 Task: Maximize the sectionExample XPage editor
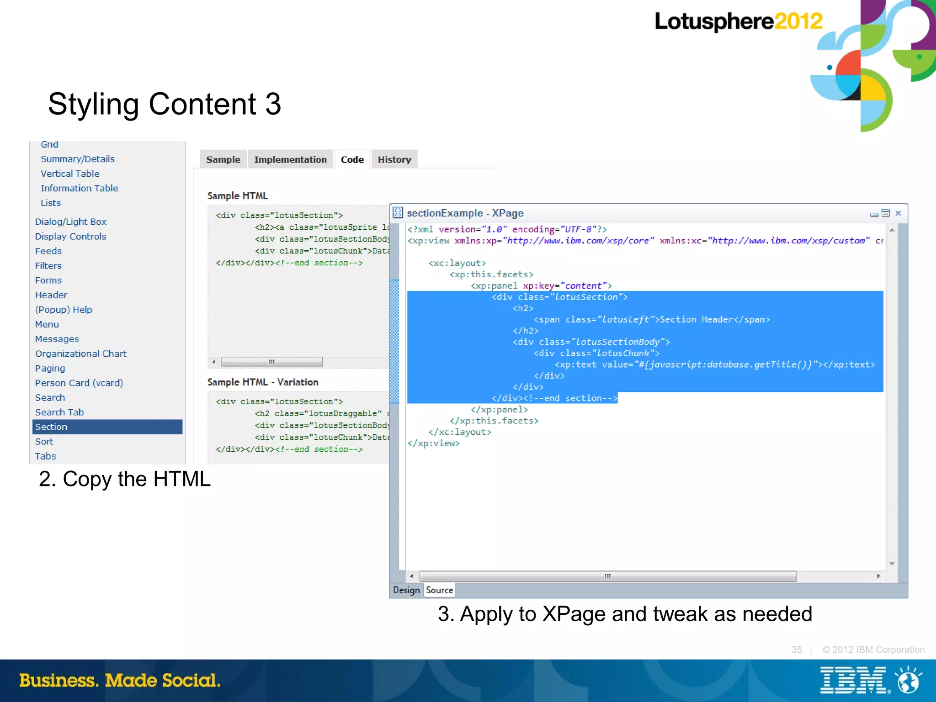(x=886, y=213)
